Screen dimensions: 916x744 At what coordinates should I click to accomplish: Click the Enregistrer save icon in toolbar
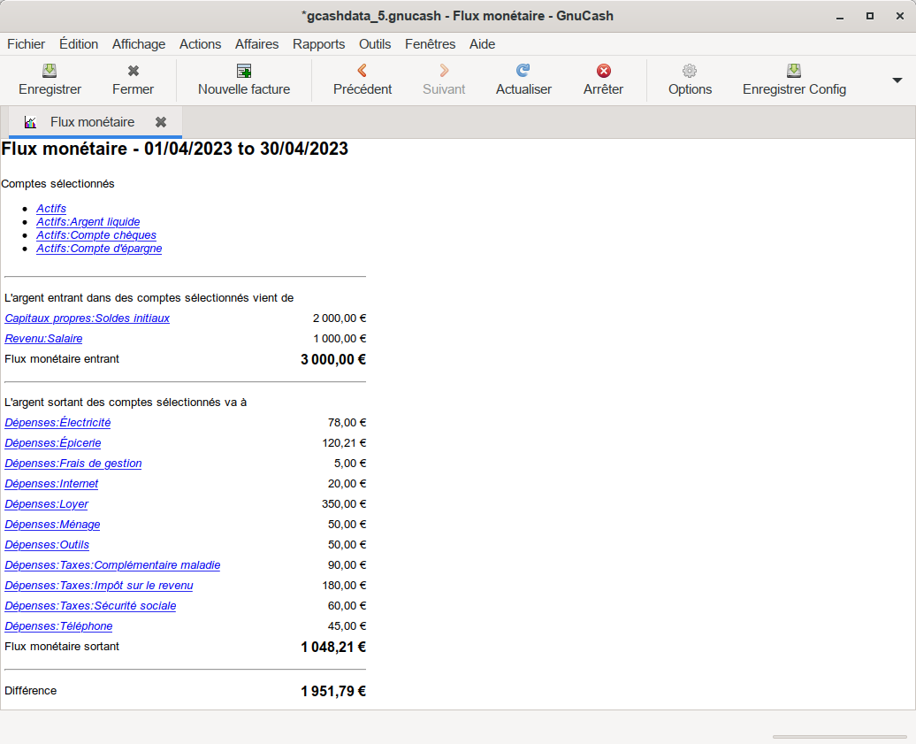(x=50, y=72)
